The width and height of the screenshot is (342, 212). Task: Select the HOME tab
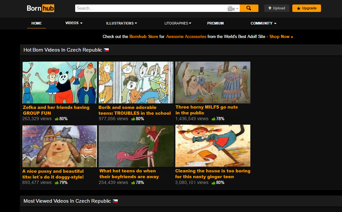[36, 23]
